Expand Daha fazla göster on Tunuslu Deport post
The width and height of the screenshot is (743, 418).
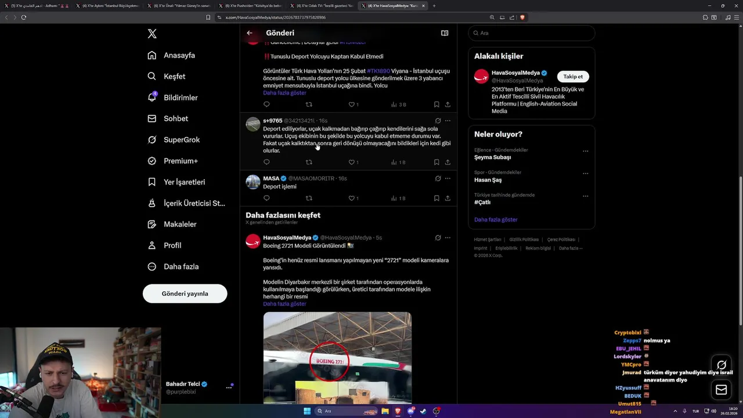point(284,93)
